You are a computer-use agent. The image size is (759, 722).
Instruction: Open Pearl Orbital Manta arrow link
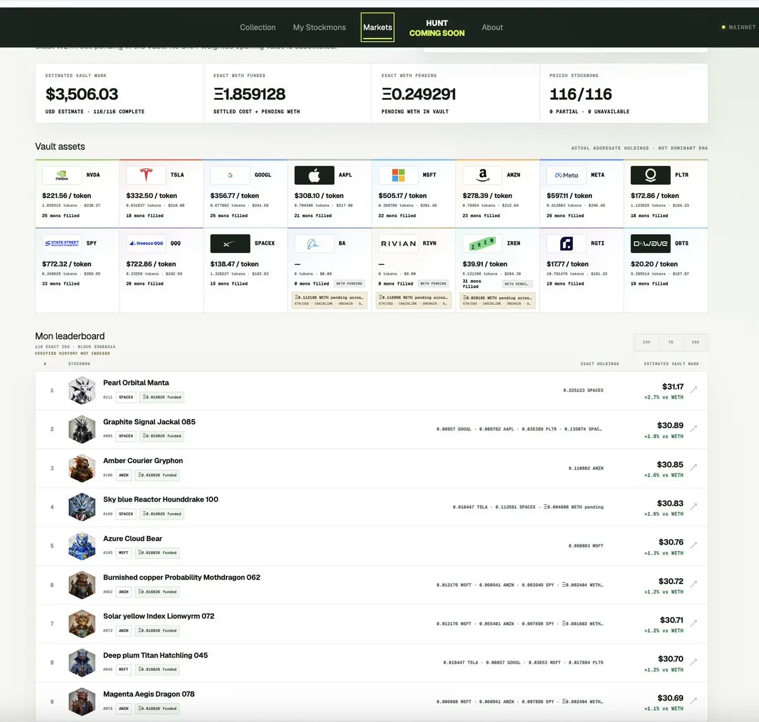click(x=694, y=390)
